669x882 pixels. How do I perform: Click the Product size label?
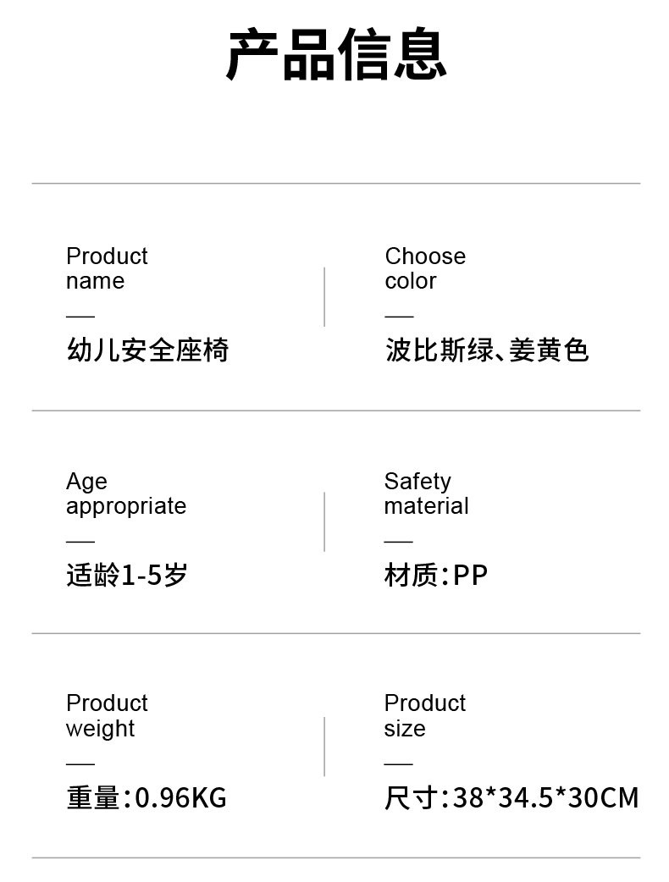coord(424,715)
